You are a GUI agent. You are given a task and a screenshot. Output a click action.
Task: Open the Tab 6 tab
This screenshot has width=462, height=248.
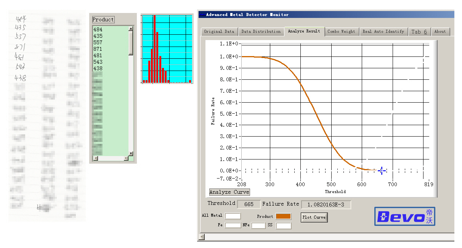(x=419, y=32)
